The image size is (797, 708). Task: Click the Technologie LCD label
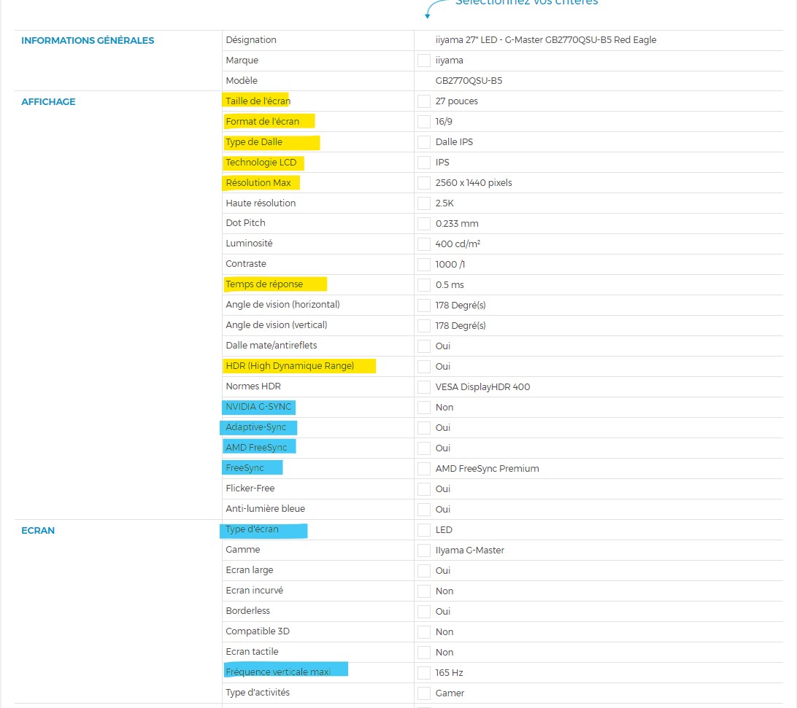click(x=261, y=162)
